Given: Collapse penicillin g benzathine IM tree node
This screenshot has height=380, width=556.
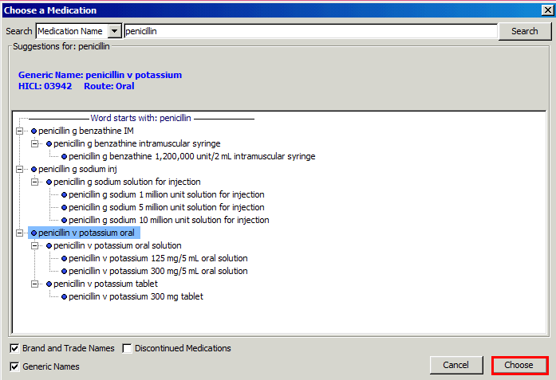Looking at the screenshot, I should coord(20,131).
